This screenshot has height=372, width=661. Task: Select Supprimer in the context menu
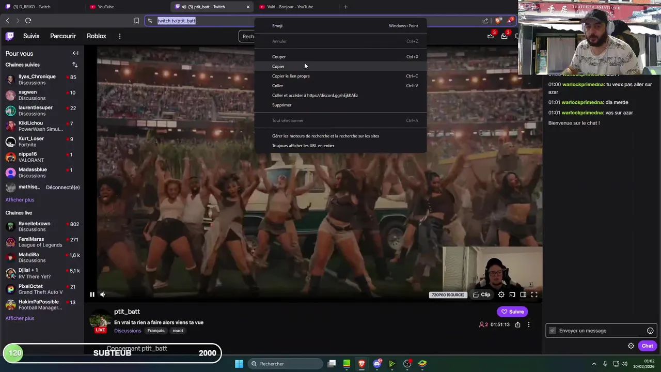[341, 105]
